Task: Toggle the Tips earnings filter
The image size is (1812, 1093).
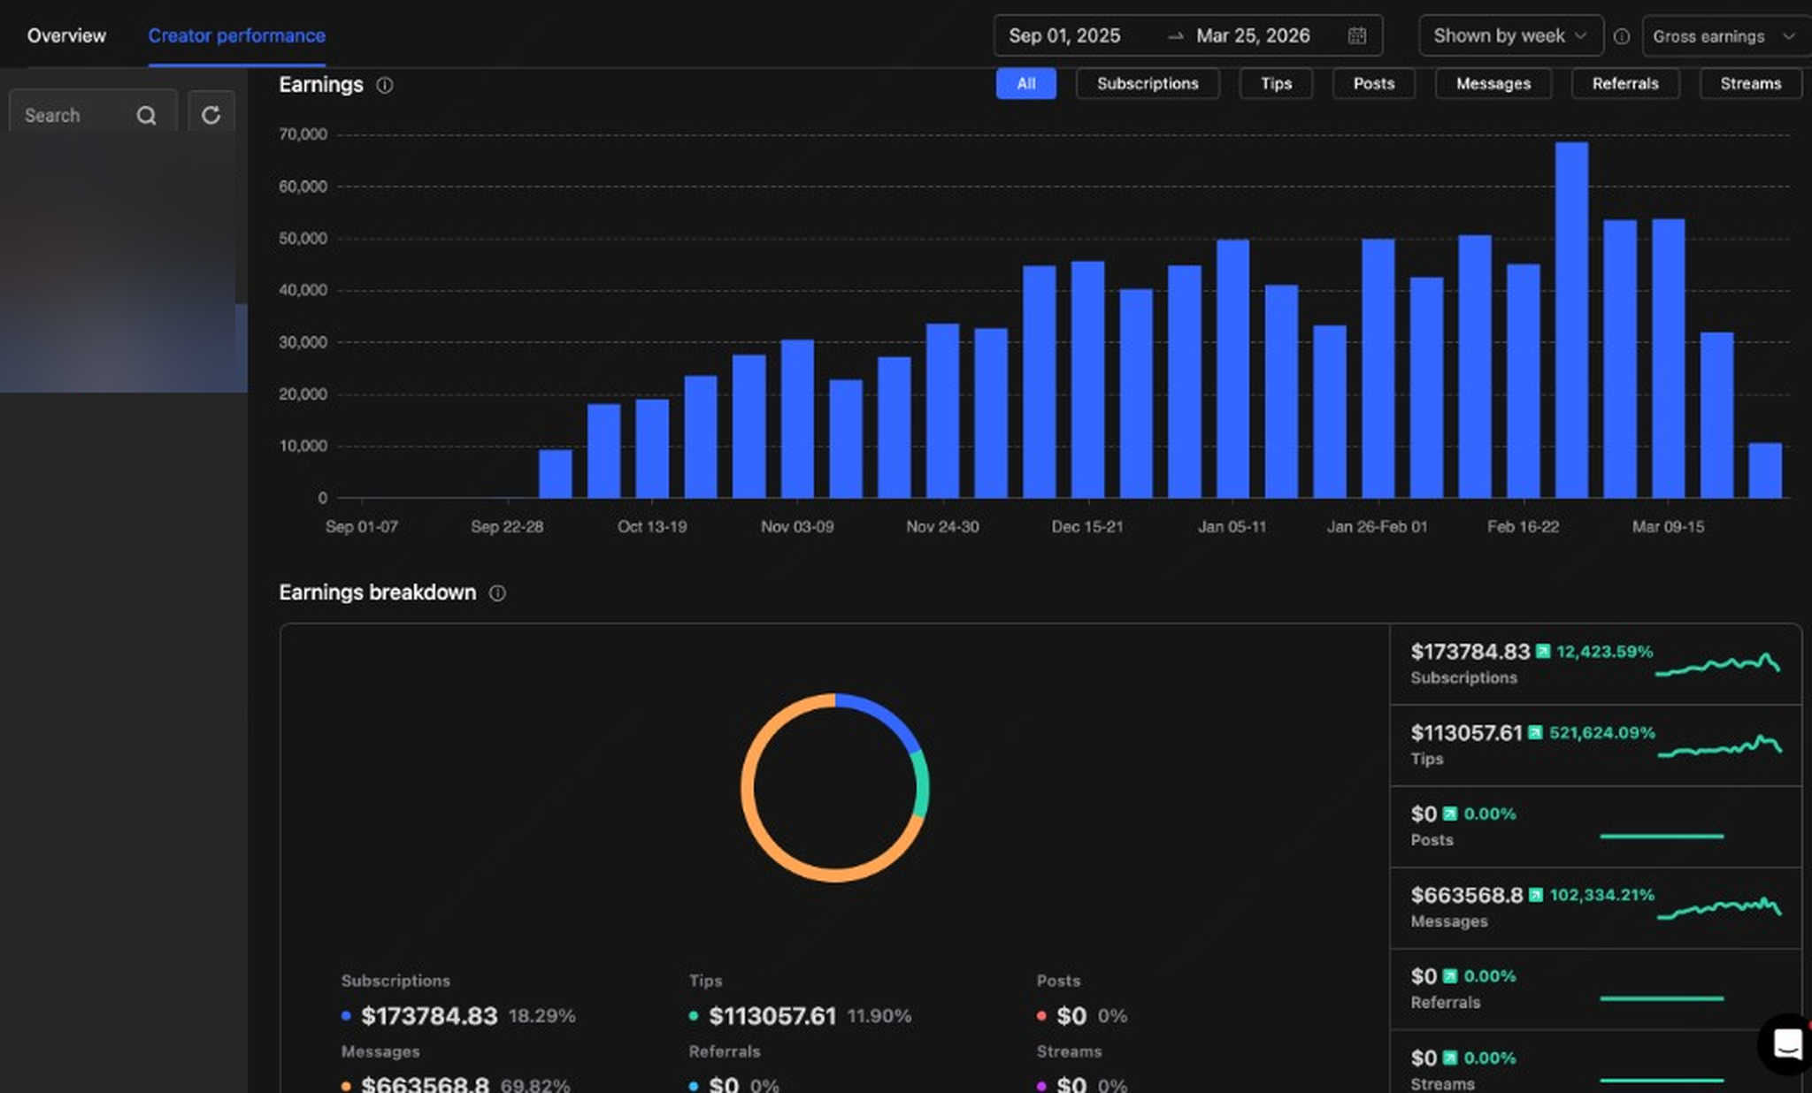Action: coord(1276,83)
